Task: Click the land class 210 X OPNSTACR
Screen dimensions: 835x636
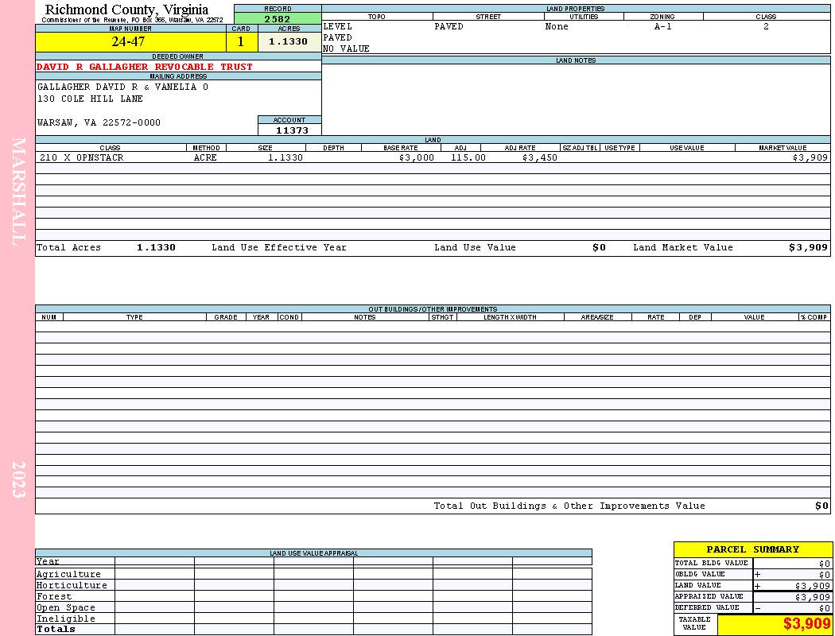Action: (x=81, y=157)
